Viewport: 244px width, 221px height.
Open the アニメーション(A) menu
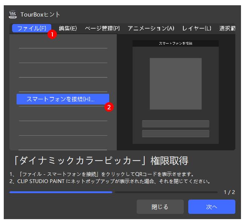[x=151, y=29]
